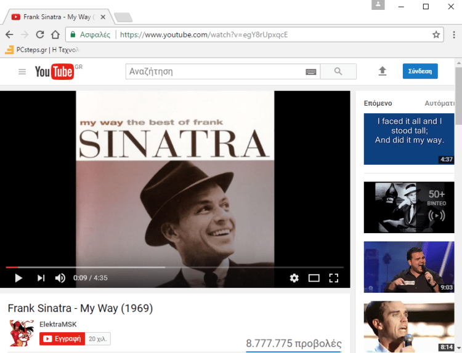Play the video
This screenshot has height=353, width=462.
click(18, 278)
